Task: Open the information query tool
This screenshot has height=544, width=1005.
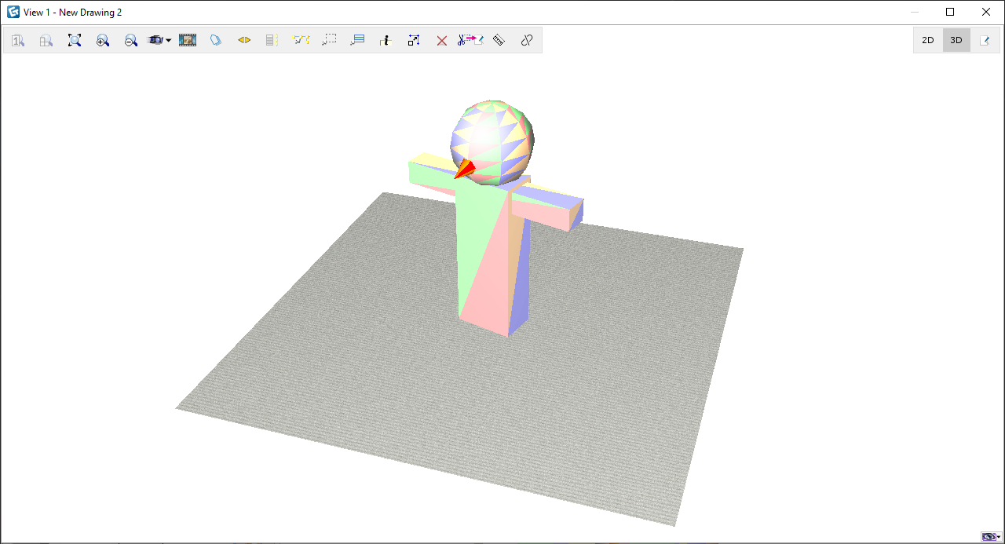Action: click(x=385, y=40)
